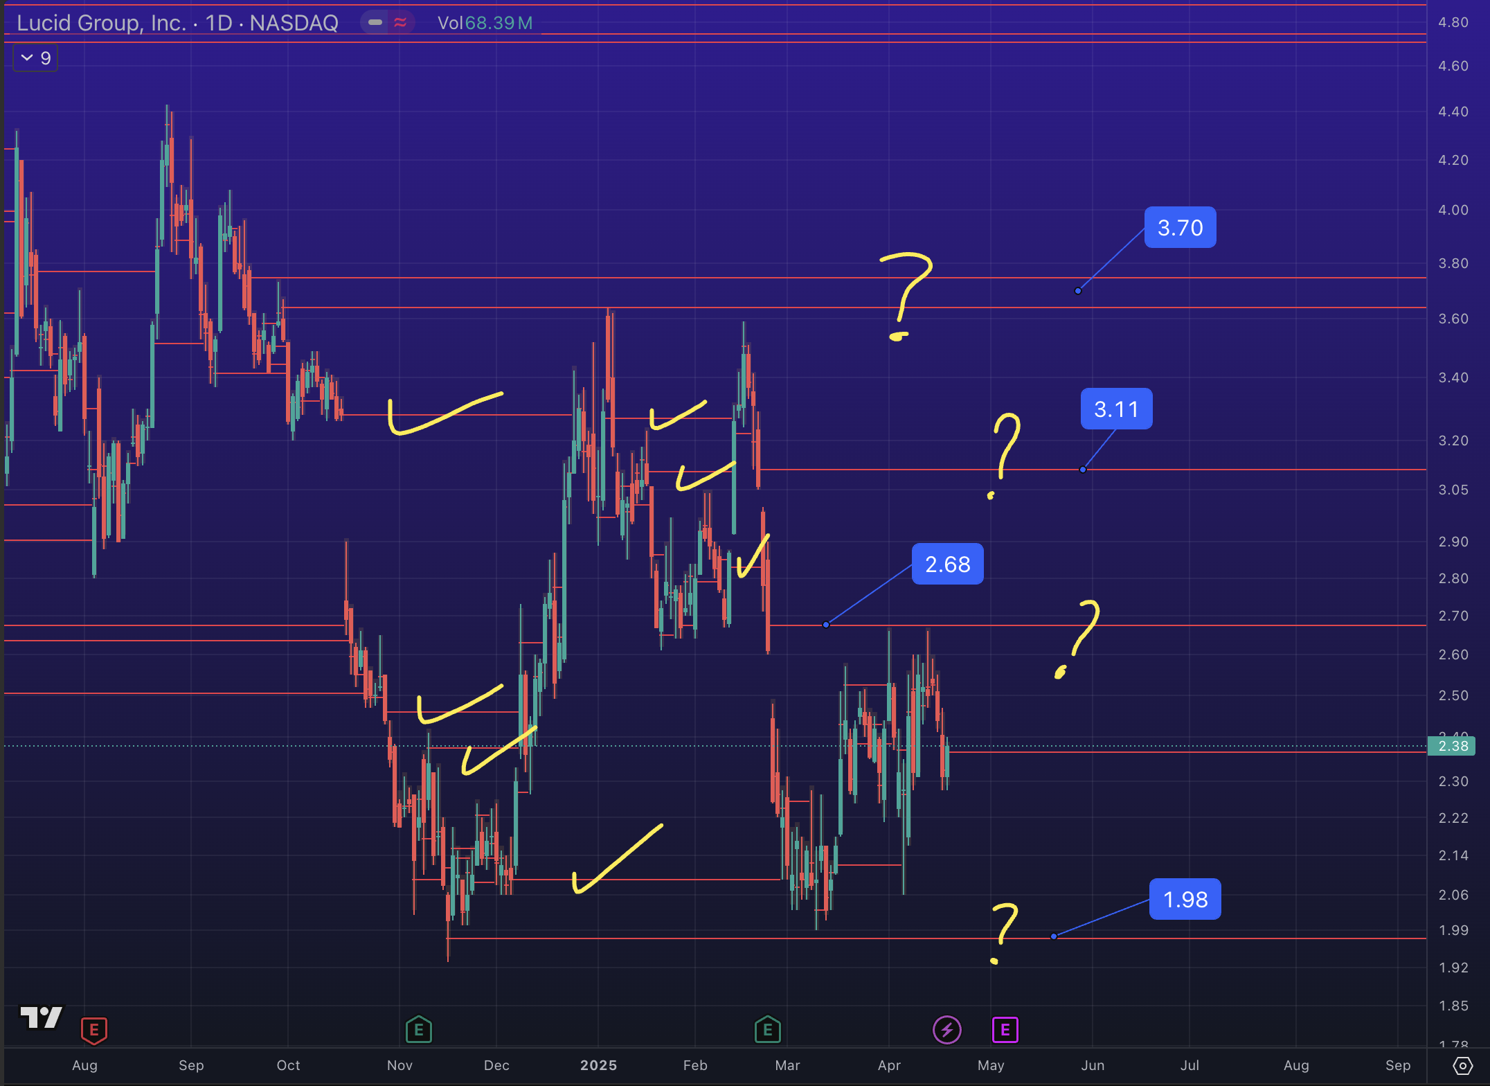Select the 3.70 price callout label
Viewport: 1490px width, 1086px height.
point(1180,228)
